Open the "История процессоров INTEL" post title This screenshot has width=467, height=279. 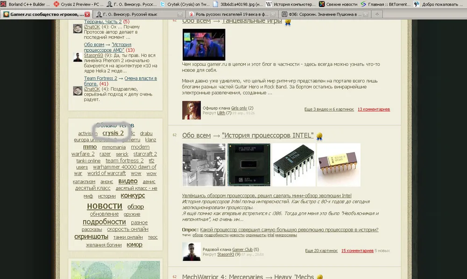(x=268, y=136)
